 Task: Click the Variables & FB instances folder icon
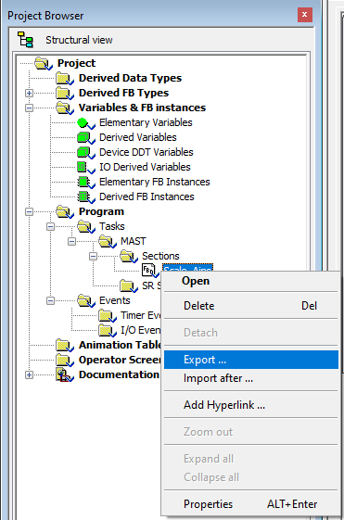pyautogui.click(x=64, y=108)
